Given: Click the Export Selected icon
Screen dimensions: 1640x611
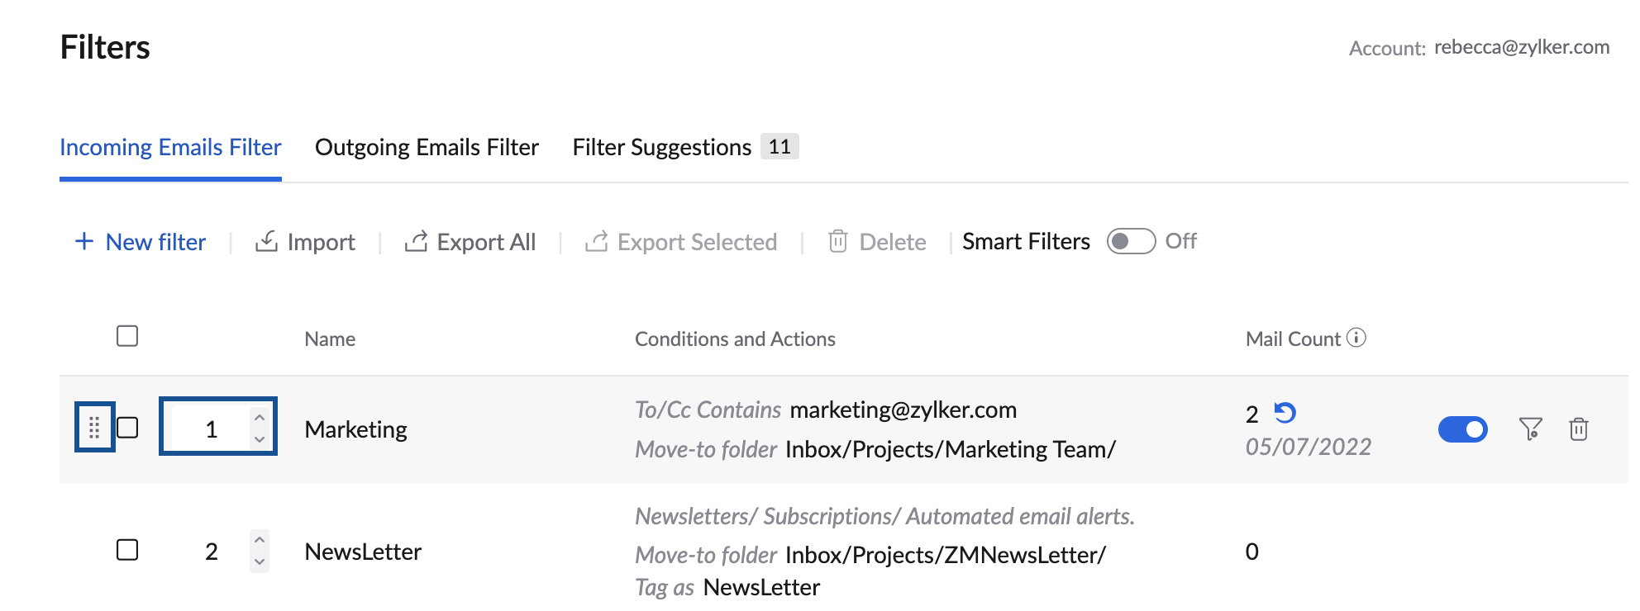Looking at the screenshot, I should pyautogui.click(x=597, y=241).
